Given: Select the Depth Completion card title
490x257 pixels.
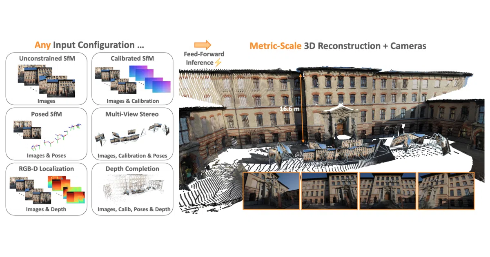Looking at the screenshot, I should click(x=132, y=169).
